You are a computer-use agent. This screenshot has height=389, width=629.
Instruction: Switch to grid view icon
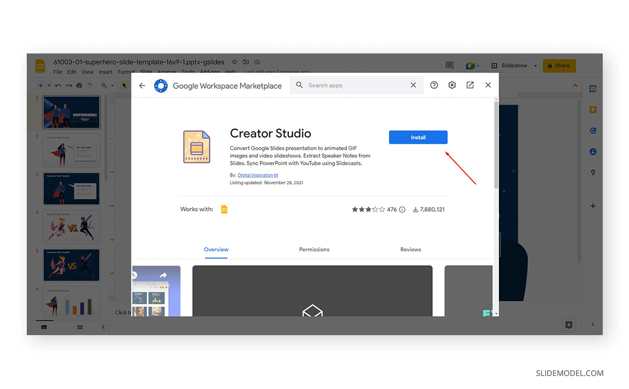coord(80,327)
